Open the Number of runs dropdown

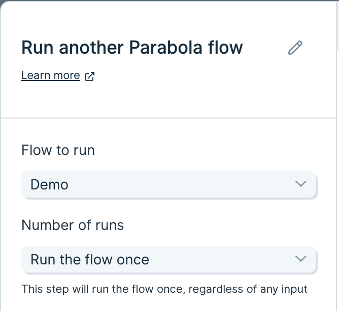(169, 259)
